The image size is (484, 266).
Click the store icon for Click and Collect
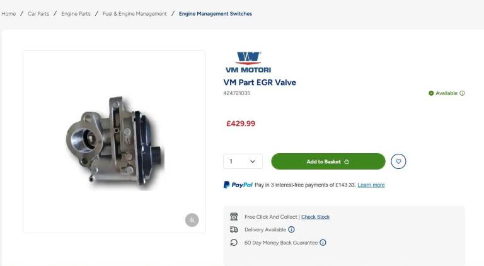pyautogui.click(x=234, y=216)
